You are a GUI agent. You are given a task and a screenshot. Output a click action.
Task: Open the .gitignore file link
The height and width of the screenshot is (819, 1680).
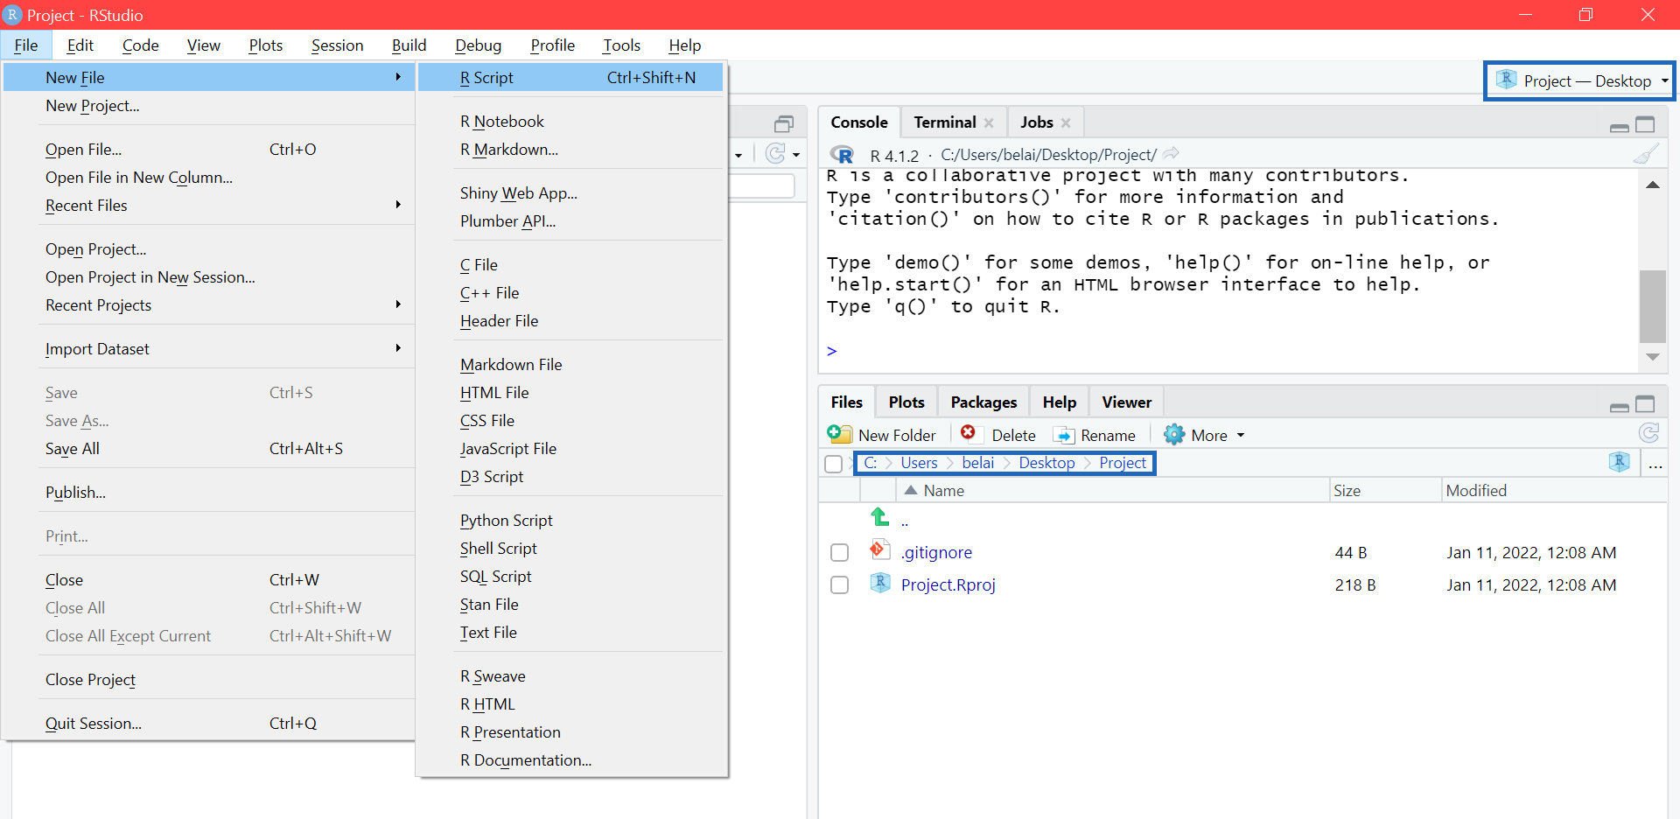(936, 553)
